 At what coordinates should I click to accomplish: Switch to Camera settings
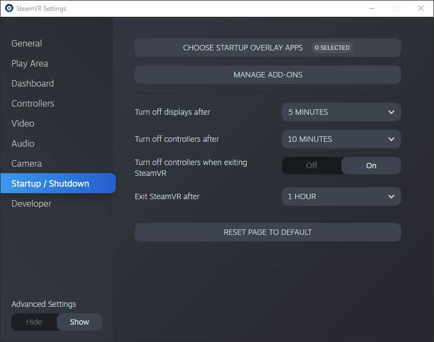(x=27, y=163)
